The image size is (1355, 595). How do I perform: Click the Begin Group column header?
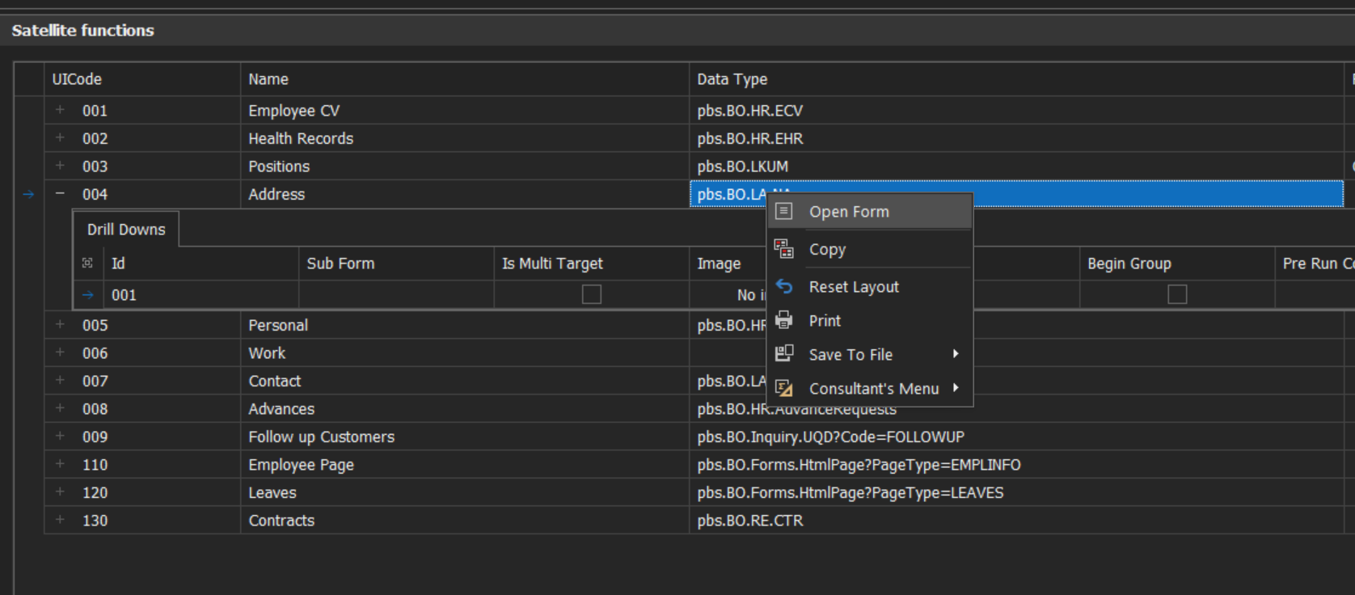1177,264
